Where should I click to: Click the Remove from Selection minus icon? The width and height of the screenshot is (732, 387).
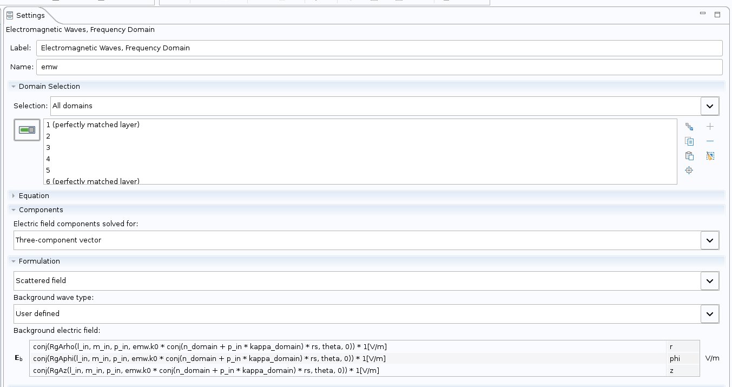[710, 141]
